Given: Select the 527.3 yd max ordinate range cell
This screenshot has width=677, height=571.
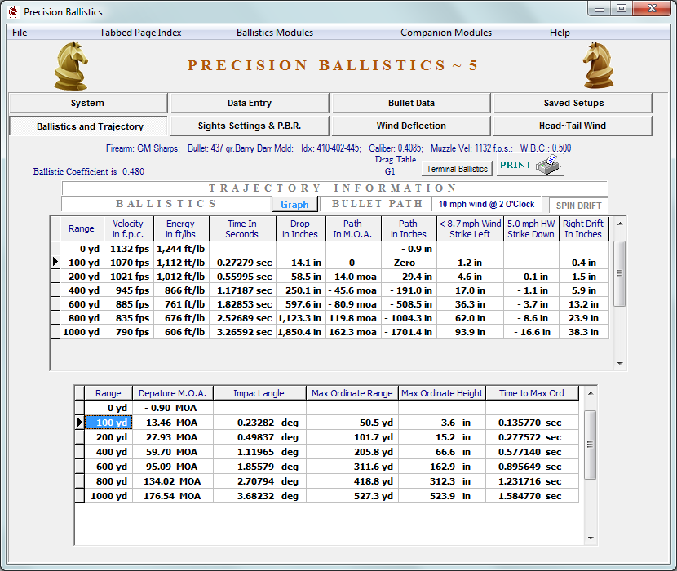Looking at the screenshot, I should tap(352, 496).
